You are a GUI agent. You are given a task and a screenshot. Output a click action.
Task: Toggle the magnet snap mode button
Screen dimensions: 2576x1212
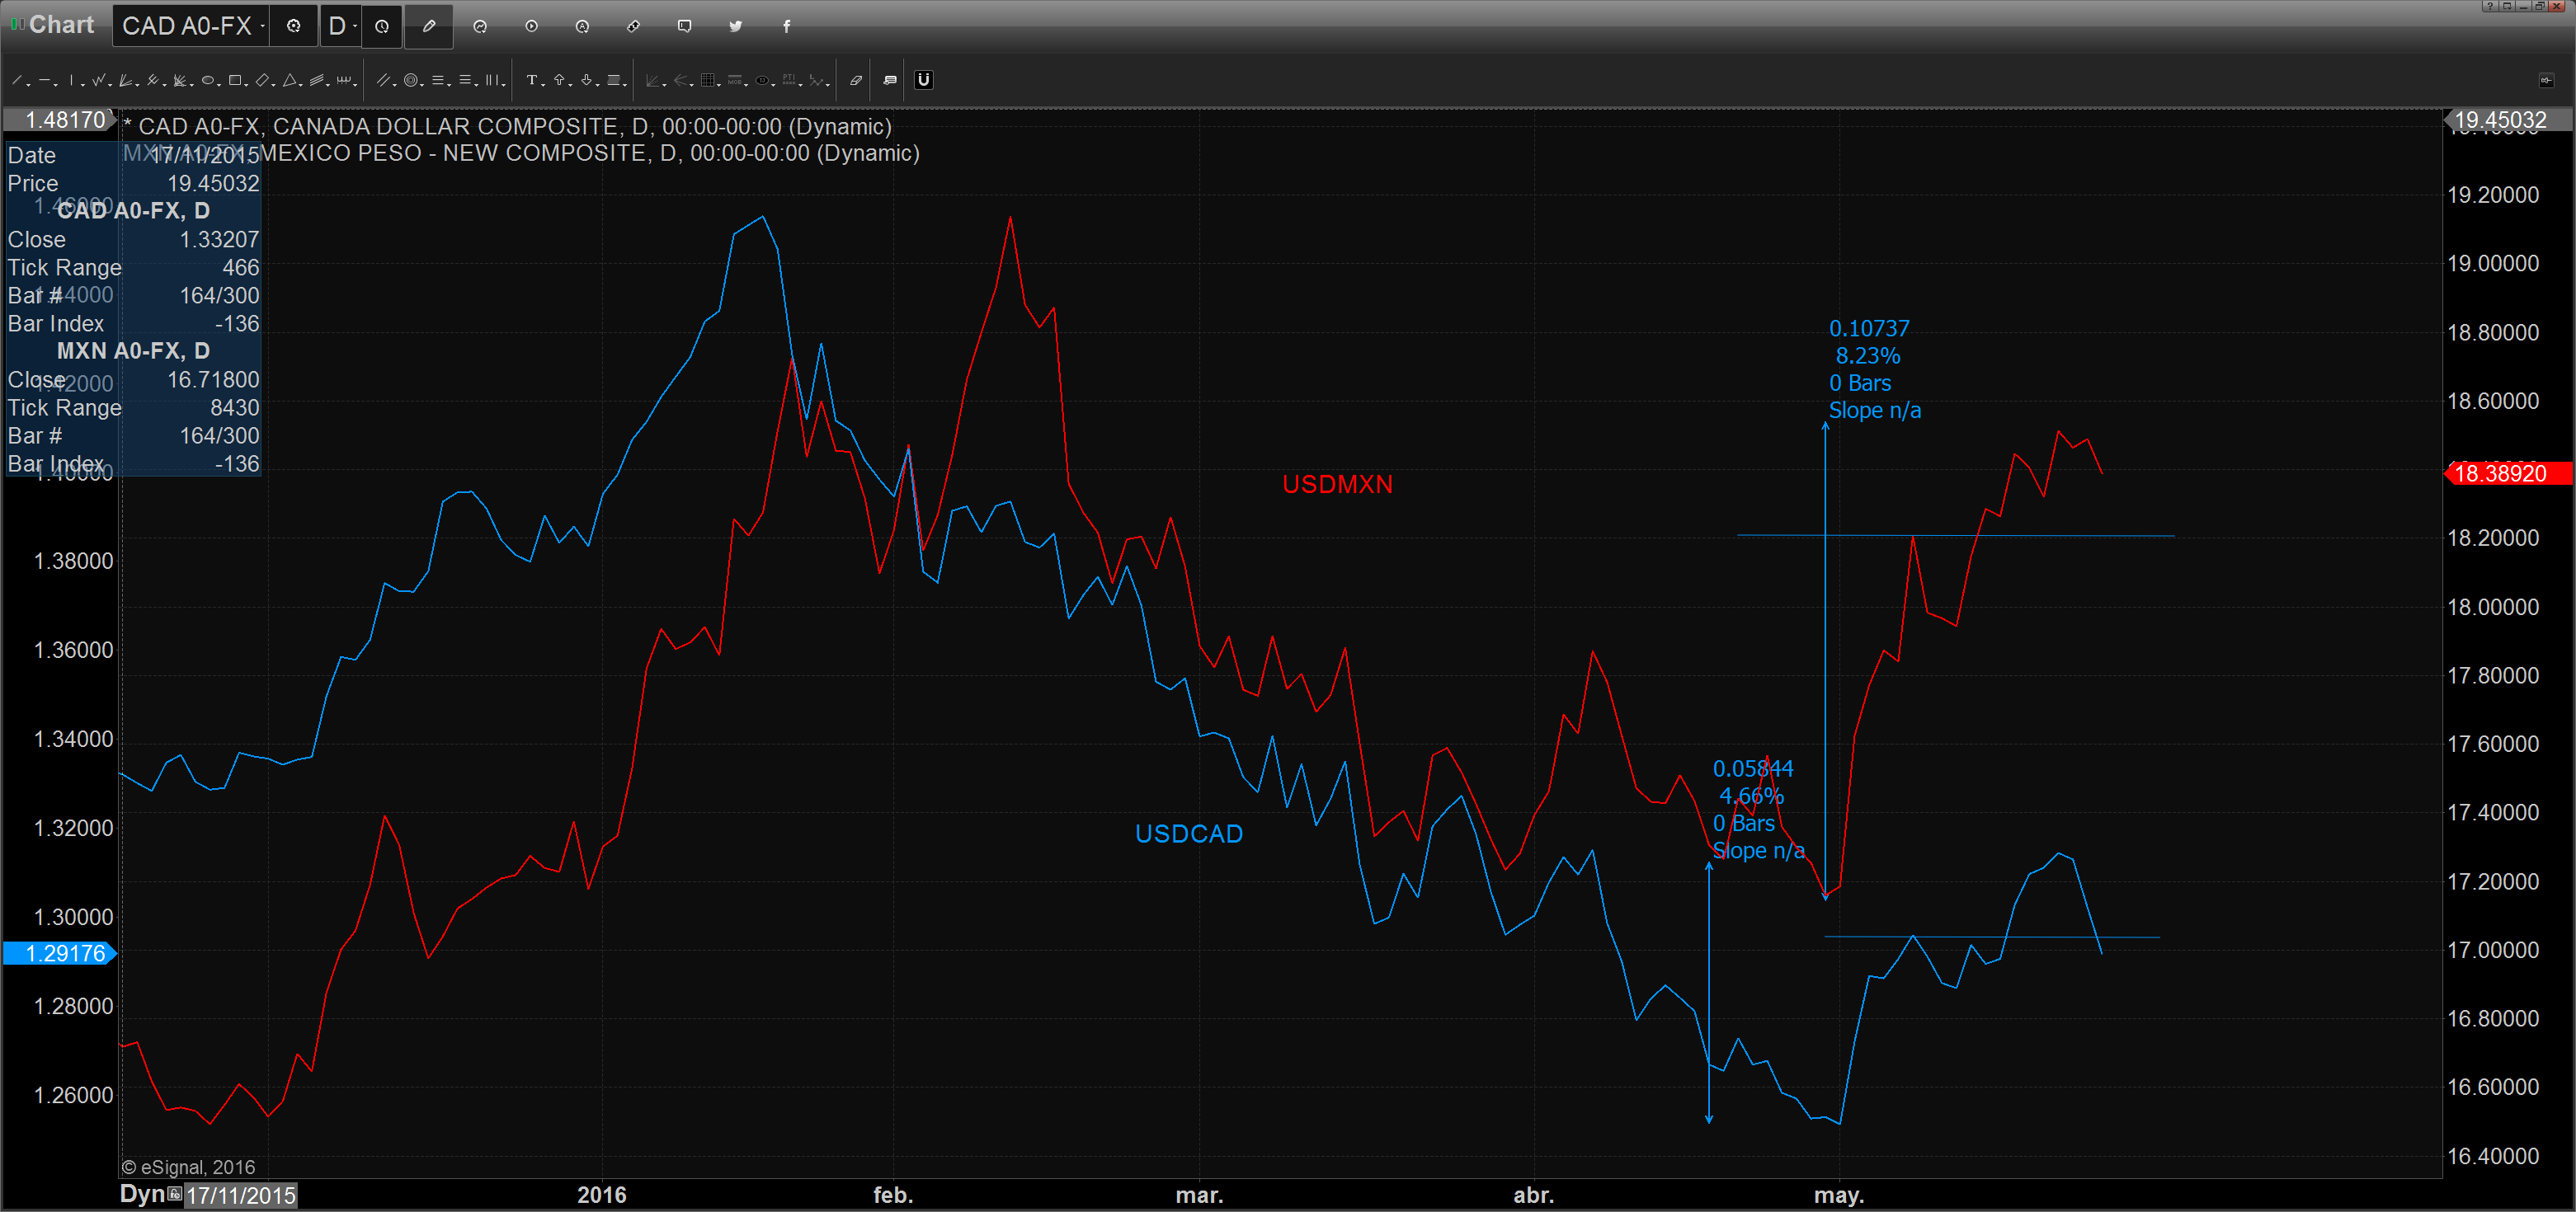click(924, 80)
